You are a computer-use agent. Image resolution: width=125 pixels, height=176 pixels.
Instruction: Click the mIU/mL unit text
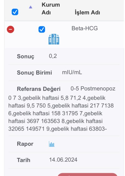pos(72,72)
